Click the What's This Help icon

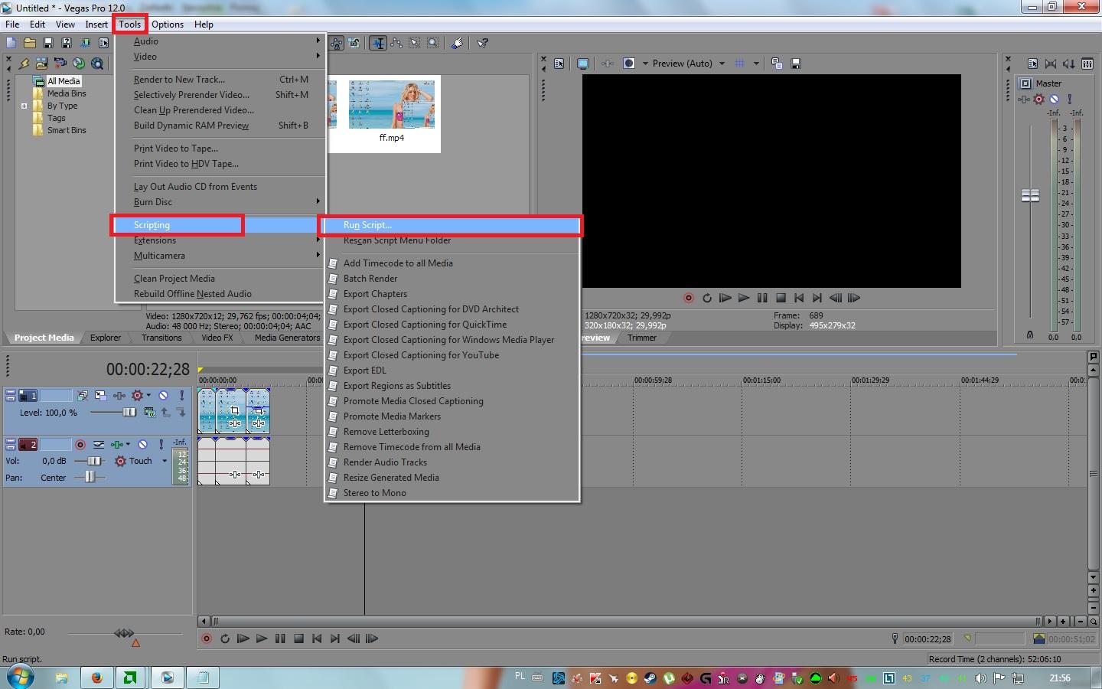[x=482, y=43]
